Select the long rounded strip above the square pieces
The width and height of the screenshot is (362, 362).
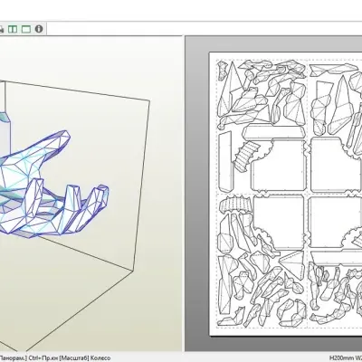point(273,132)
